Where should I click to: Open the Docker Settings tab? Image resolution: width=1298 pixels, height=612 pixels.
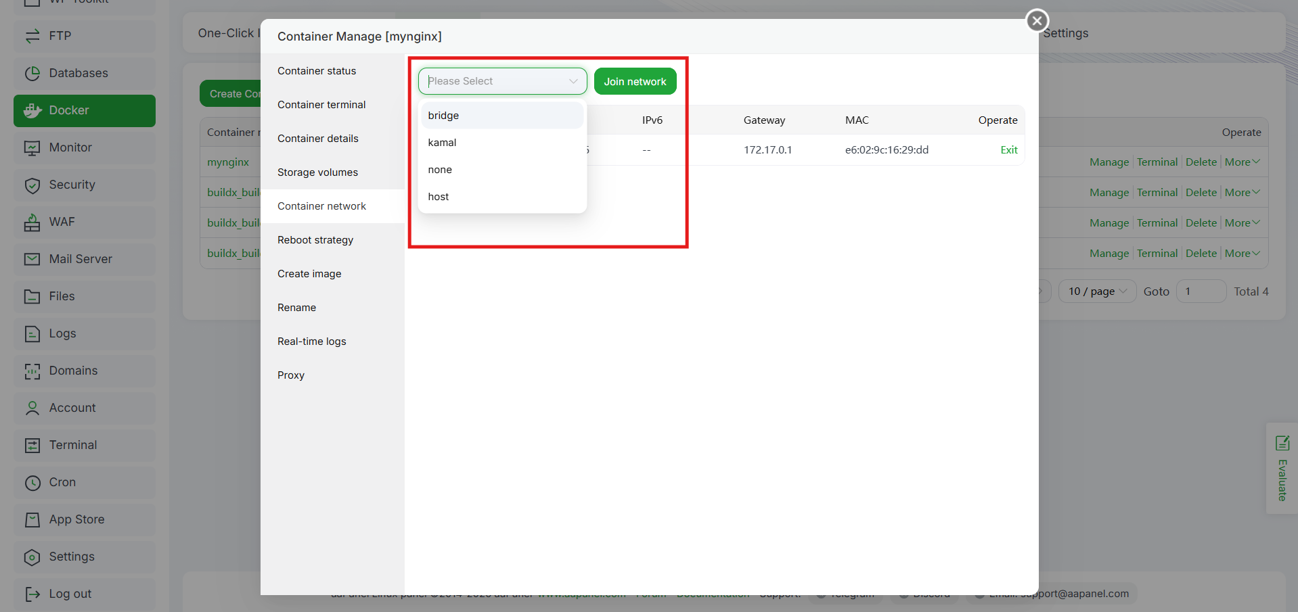[x=1065, y=33]
